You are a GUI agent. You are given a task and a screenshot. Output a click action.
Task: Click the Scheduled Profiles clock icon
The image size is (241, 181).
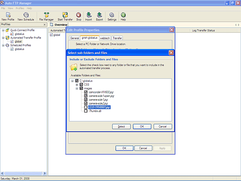[7, 45]
